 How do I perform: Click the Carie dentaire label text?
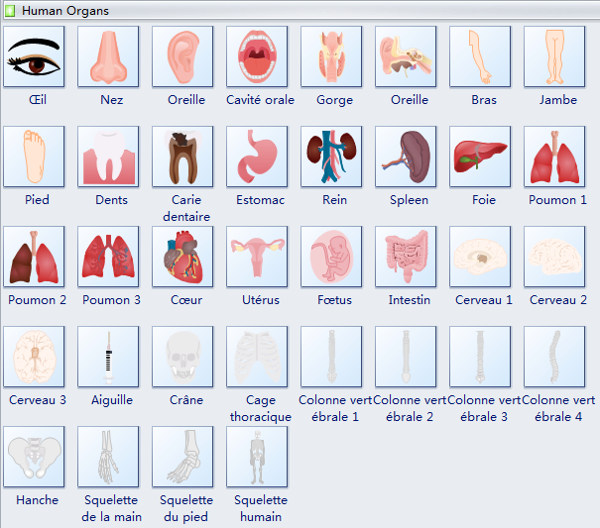(x=186, y=208)
